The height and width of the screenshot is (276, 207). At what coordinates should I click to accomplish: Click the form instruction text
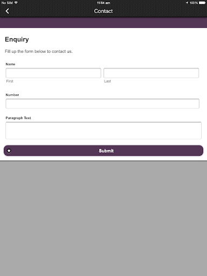39,51
